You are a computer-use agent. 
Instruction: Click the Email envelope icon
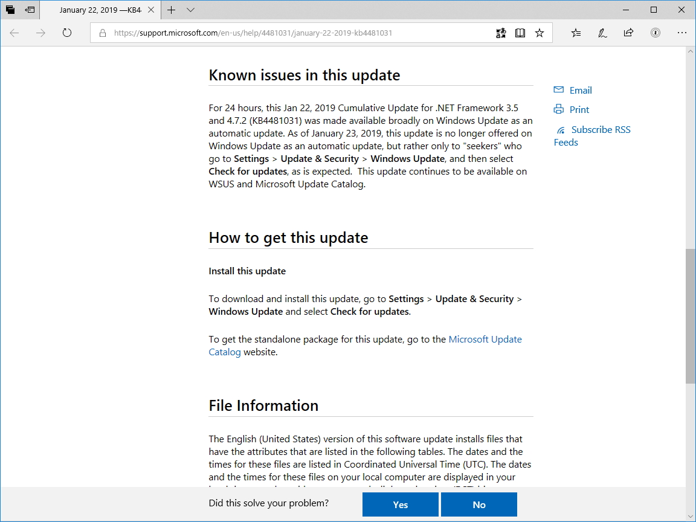558,90
